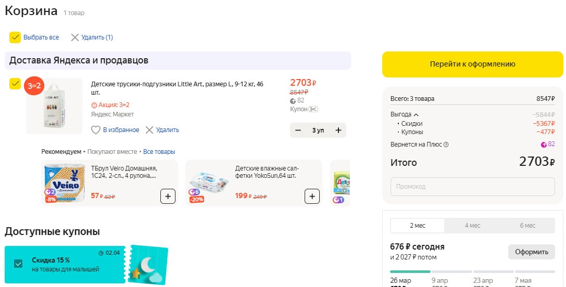
Task: Uncheck the diapers item checkbox
Action: [x=15, y=84]
